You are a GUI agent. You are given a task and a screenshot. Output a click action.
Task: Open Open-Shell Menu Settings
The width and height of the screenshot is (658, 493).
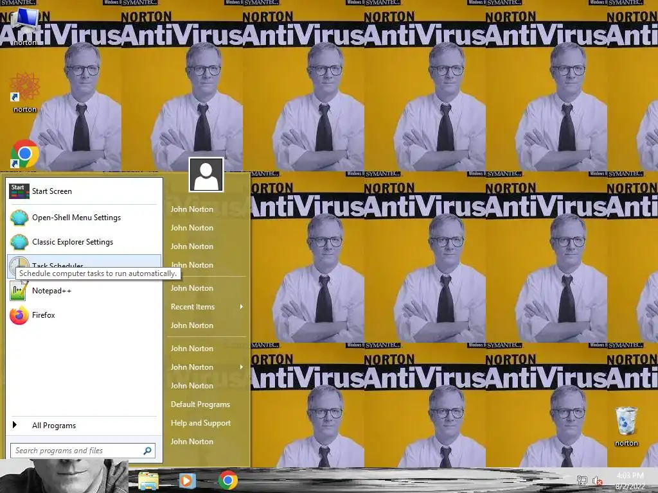(84, 218)
